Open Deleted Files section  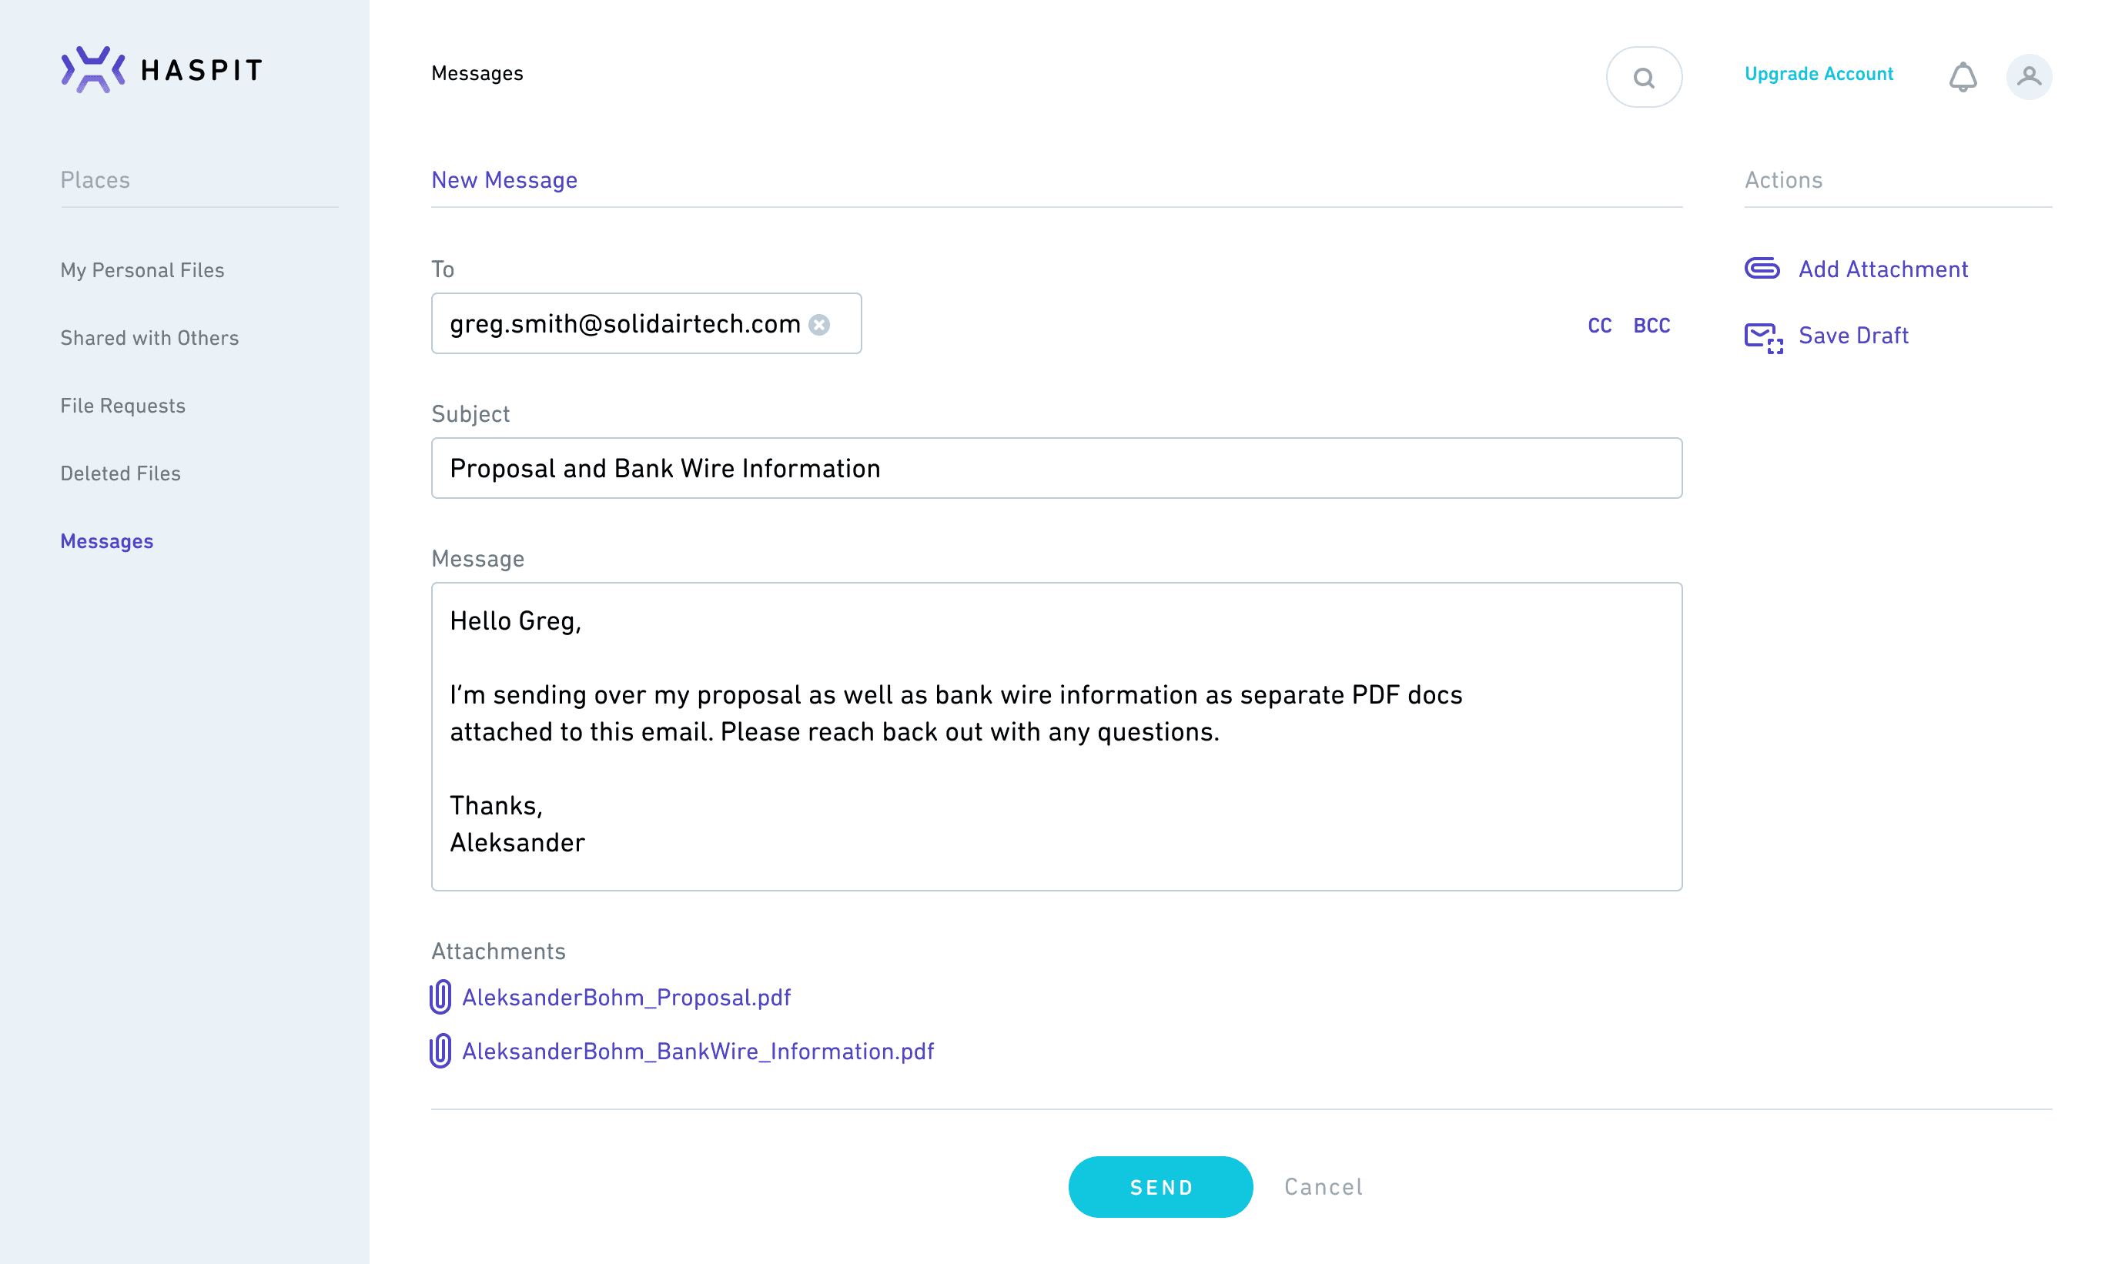[x=120, y=473]
